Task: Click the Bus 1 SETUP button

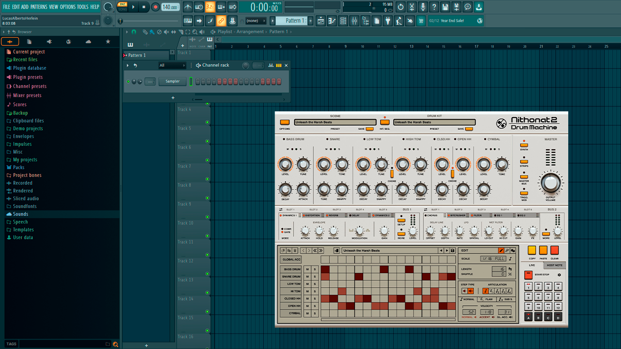Action: tap(401, 220)
